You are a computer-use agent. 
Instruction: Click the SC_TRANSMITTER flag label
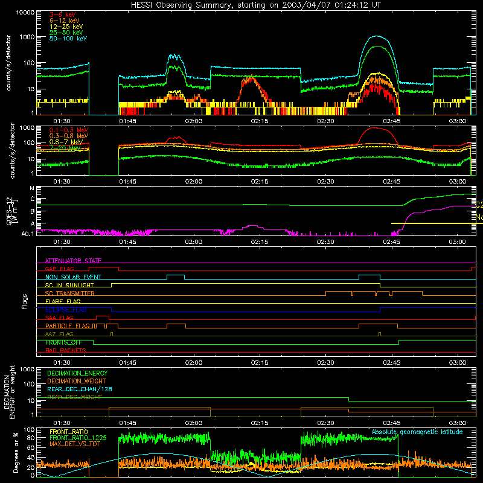click(x=70, y=293)
